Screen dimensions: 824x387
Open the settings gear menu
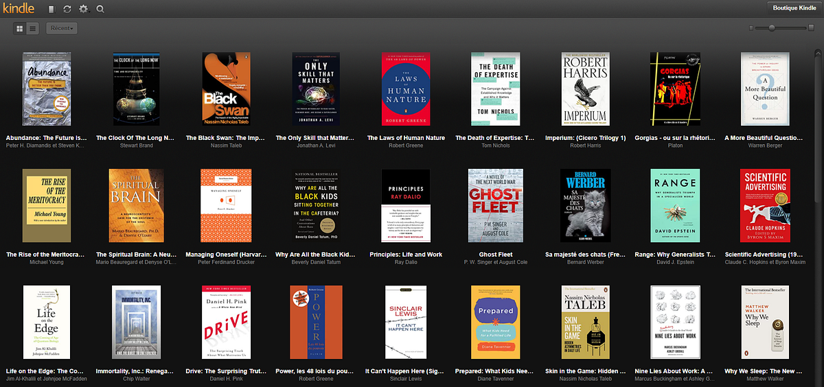tap(84, 9)
